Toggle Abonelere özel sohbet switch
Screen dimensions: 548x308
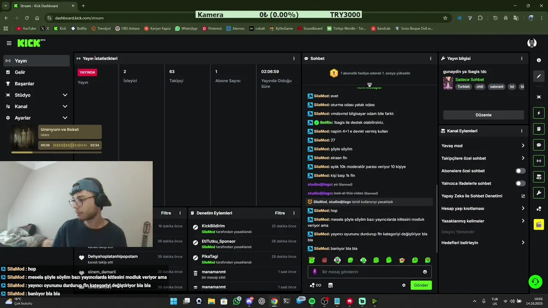tap(520, 171)
